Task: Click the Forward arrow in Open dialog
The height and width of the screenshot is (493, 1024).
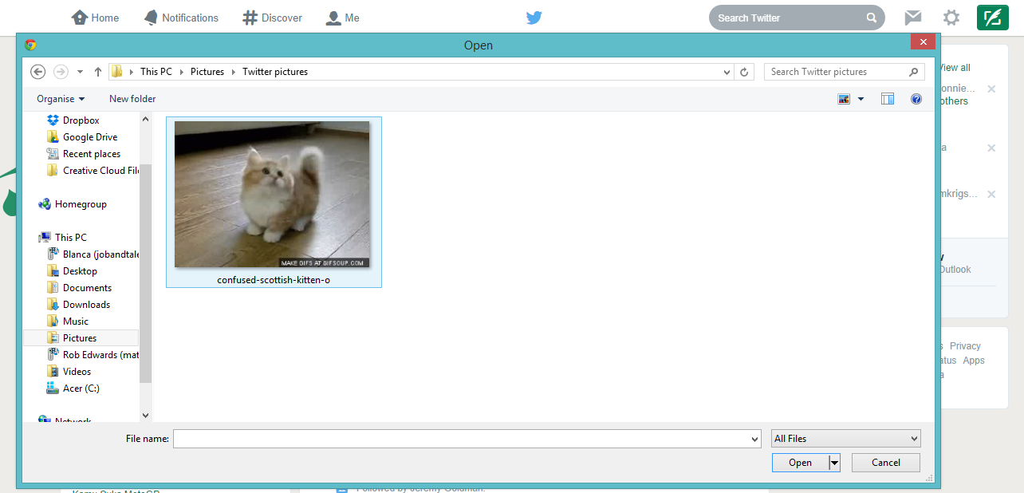Action: click(x=61, y=72)
